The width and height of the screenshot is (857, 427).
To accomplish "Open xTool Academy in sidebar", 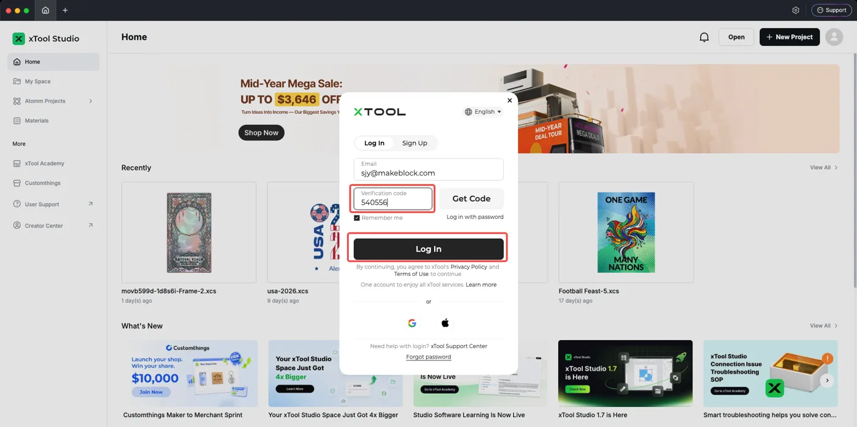I will (x=53, y=163).
